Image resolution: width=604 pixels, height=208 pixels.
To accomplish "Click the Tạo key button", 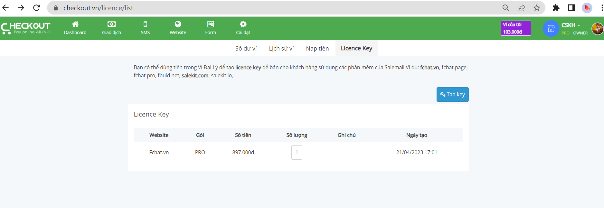I will tap(452, 94).
